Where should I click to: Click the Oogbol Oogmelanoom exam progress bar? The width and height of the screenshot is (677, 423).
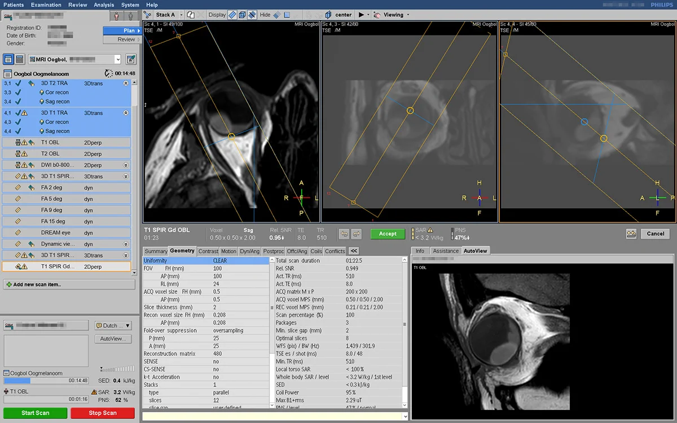[45, 381]
